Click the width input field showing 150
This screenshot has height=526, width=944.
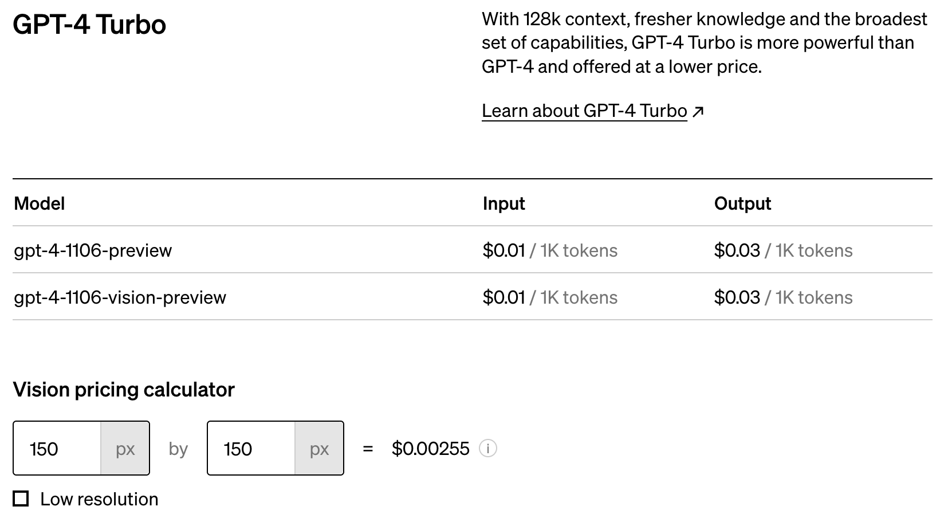pyautogui.click(x=57, y=449)
